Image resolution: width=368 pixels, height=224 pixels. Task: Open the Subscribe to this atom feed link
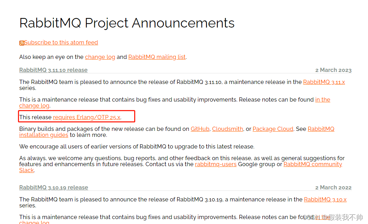[x=61, y=43]
